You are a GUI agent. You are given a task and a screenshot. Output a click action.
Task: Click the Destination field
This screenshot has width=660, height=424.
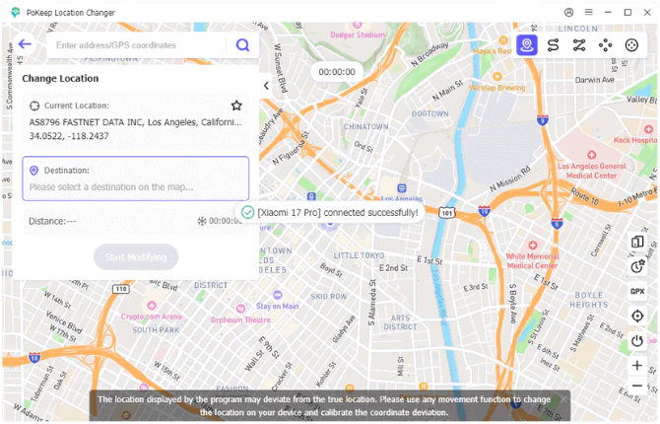click(136, 178)
